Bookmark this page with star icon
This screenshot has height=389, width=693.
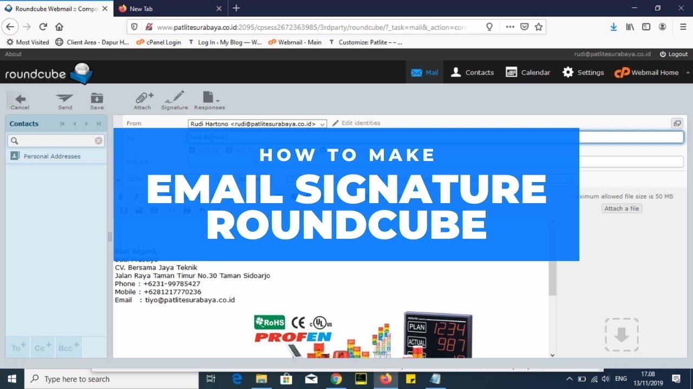pos(539,26)
